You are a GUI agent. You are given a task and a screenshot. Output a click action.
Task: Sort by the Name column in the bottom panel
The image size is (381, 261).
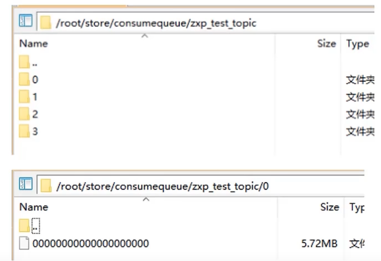click(x=34, y=207)
